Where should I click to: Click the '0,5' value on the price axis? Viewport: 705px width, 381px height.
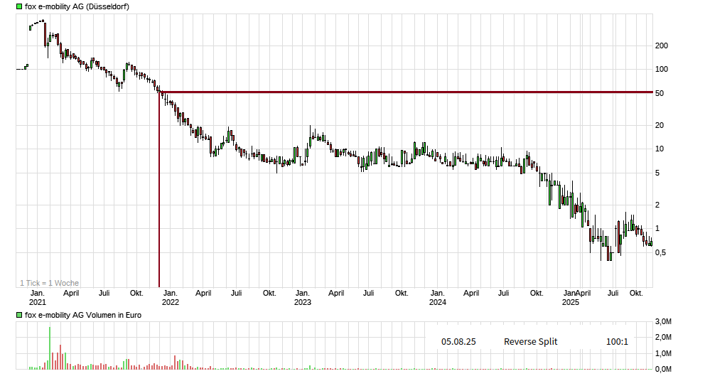pyautogui.click(x=661, y=253)
